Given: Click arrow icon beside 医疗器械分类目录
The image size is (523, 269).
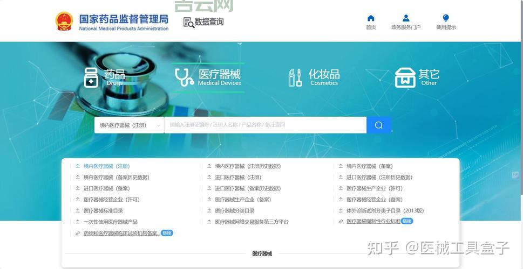Looking at the screenshot, I should click(209, 210).
